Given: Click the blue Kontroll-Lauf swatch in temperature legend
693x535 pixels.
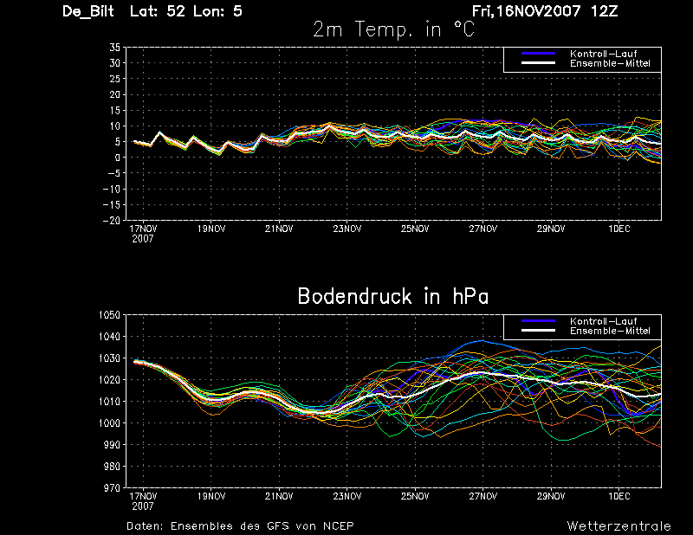Looking at the screenshot, I should pos(538,54).
